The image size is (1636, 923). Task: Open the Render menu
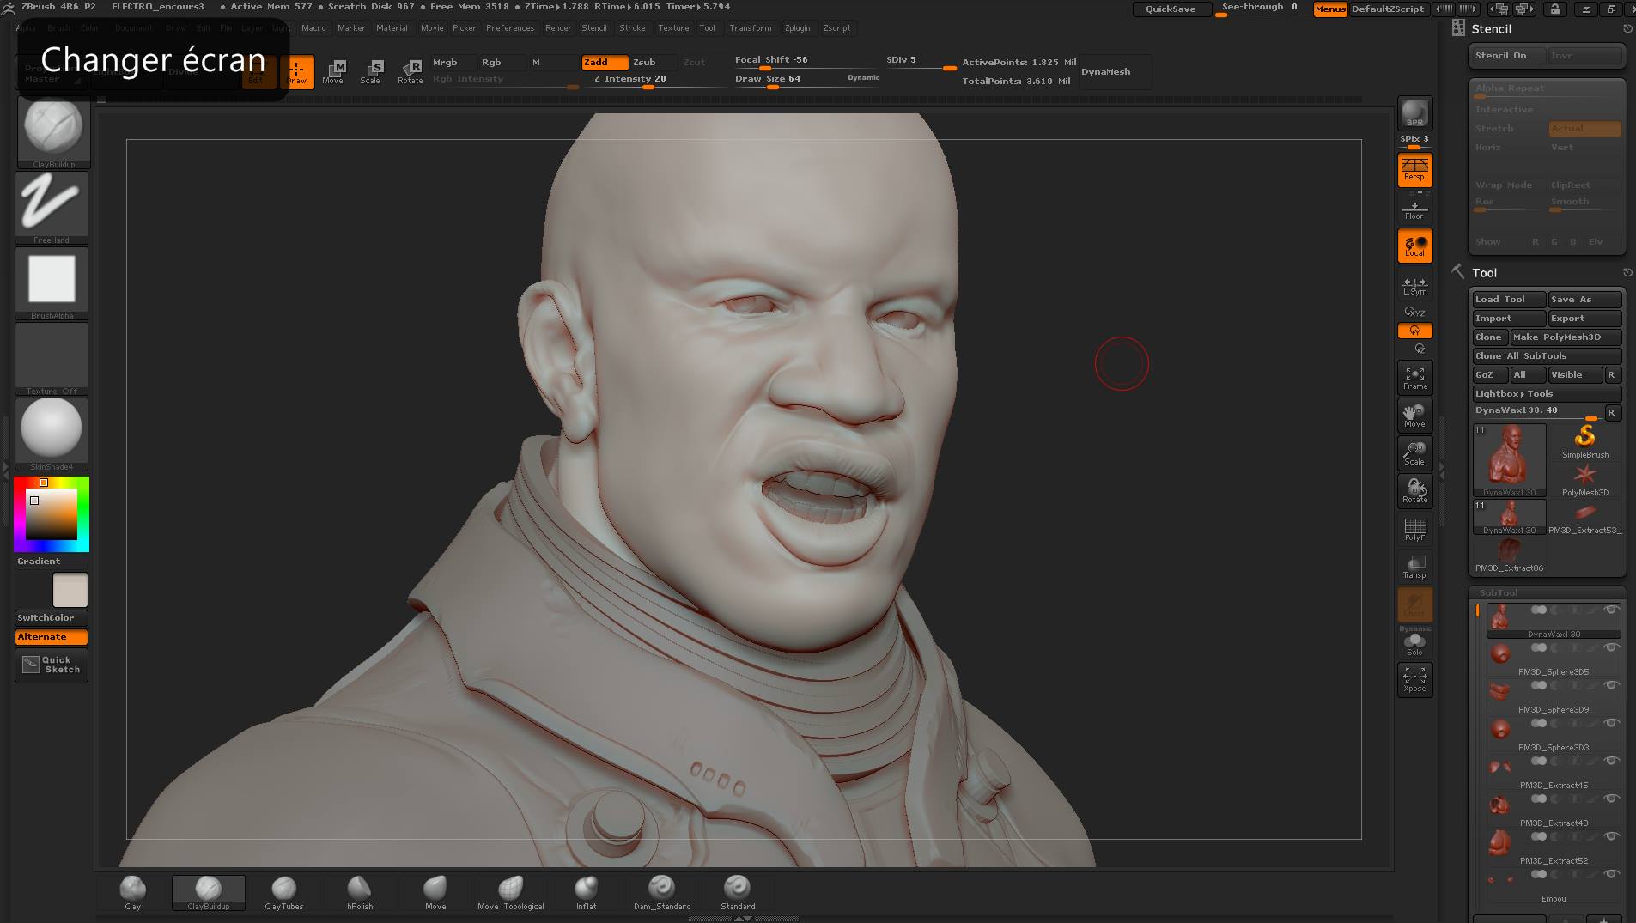[558, 28]
